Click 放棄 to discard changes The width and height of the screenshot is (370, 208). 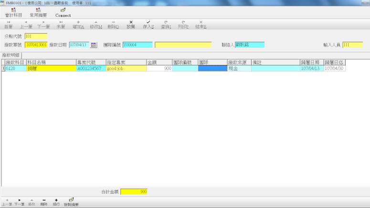coord(131,24)
